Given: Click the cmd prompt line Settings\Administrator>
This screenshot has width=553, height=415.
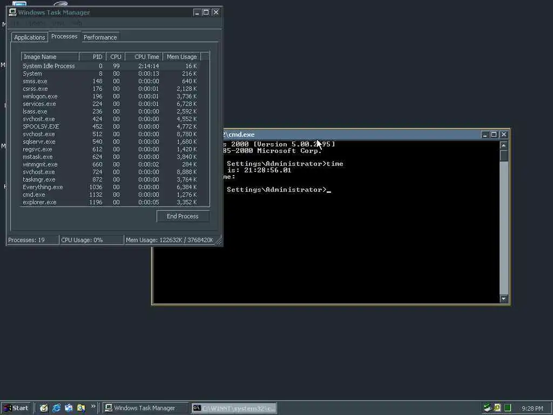Looking at the screenshot, I should coord(276,190).
